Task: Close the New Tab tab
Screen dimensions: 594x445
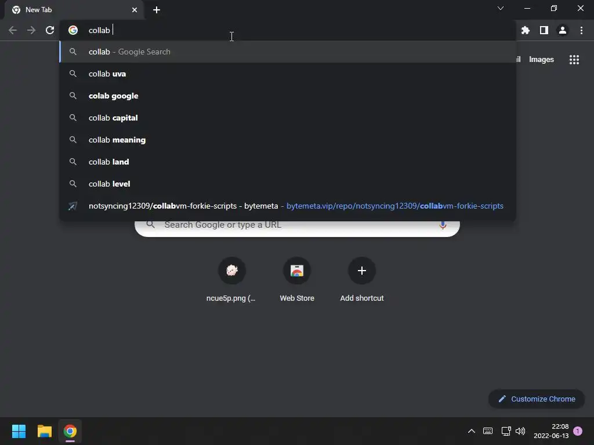Action: point(135,10)
